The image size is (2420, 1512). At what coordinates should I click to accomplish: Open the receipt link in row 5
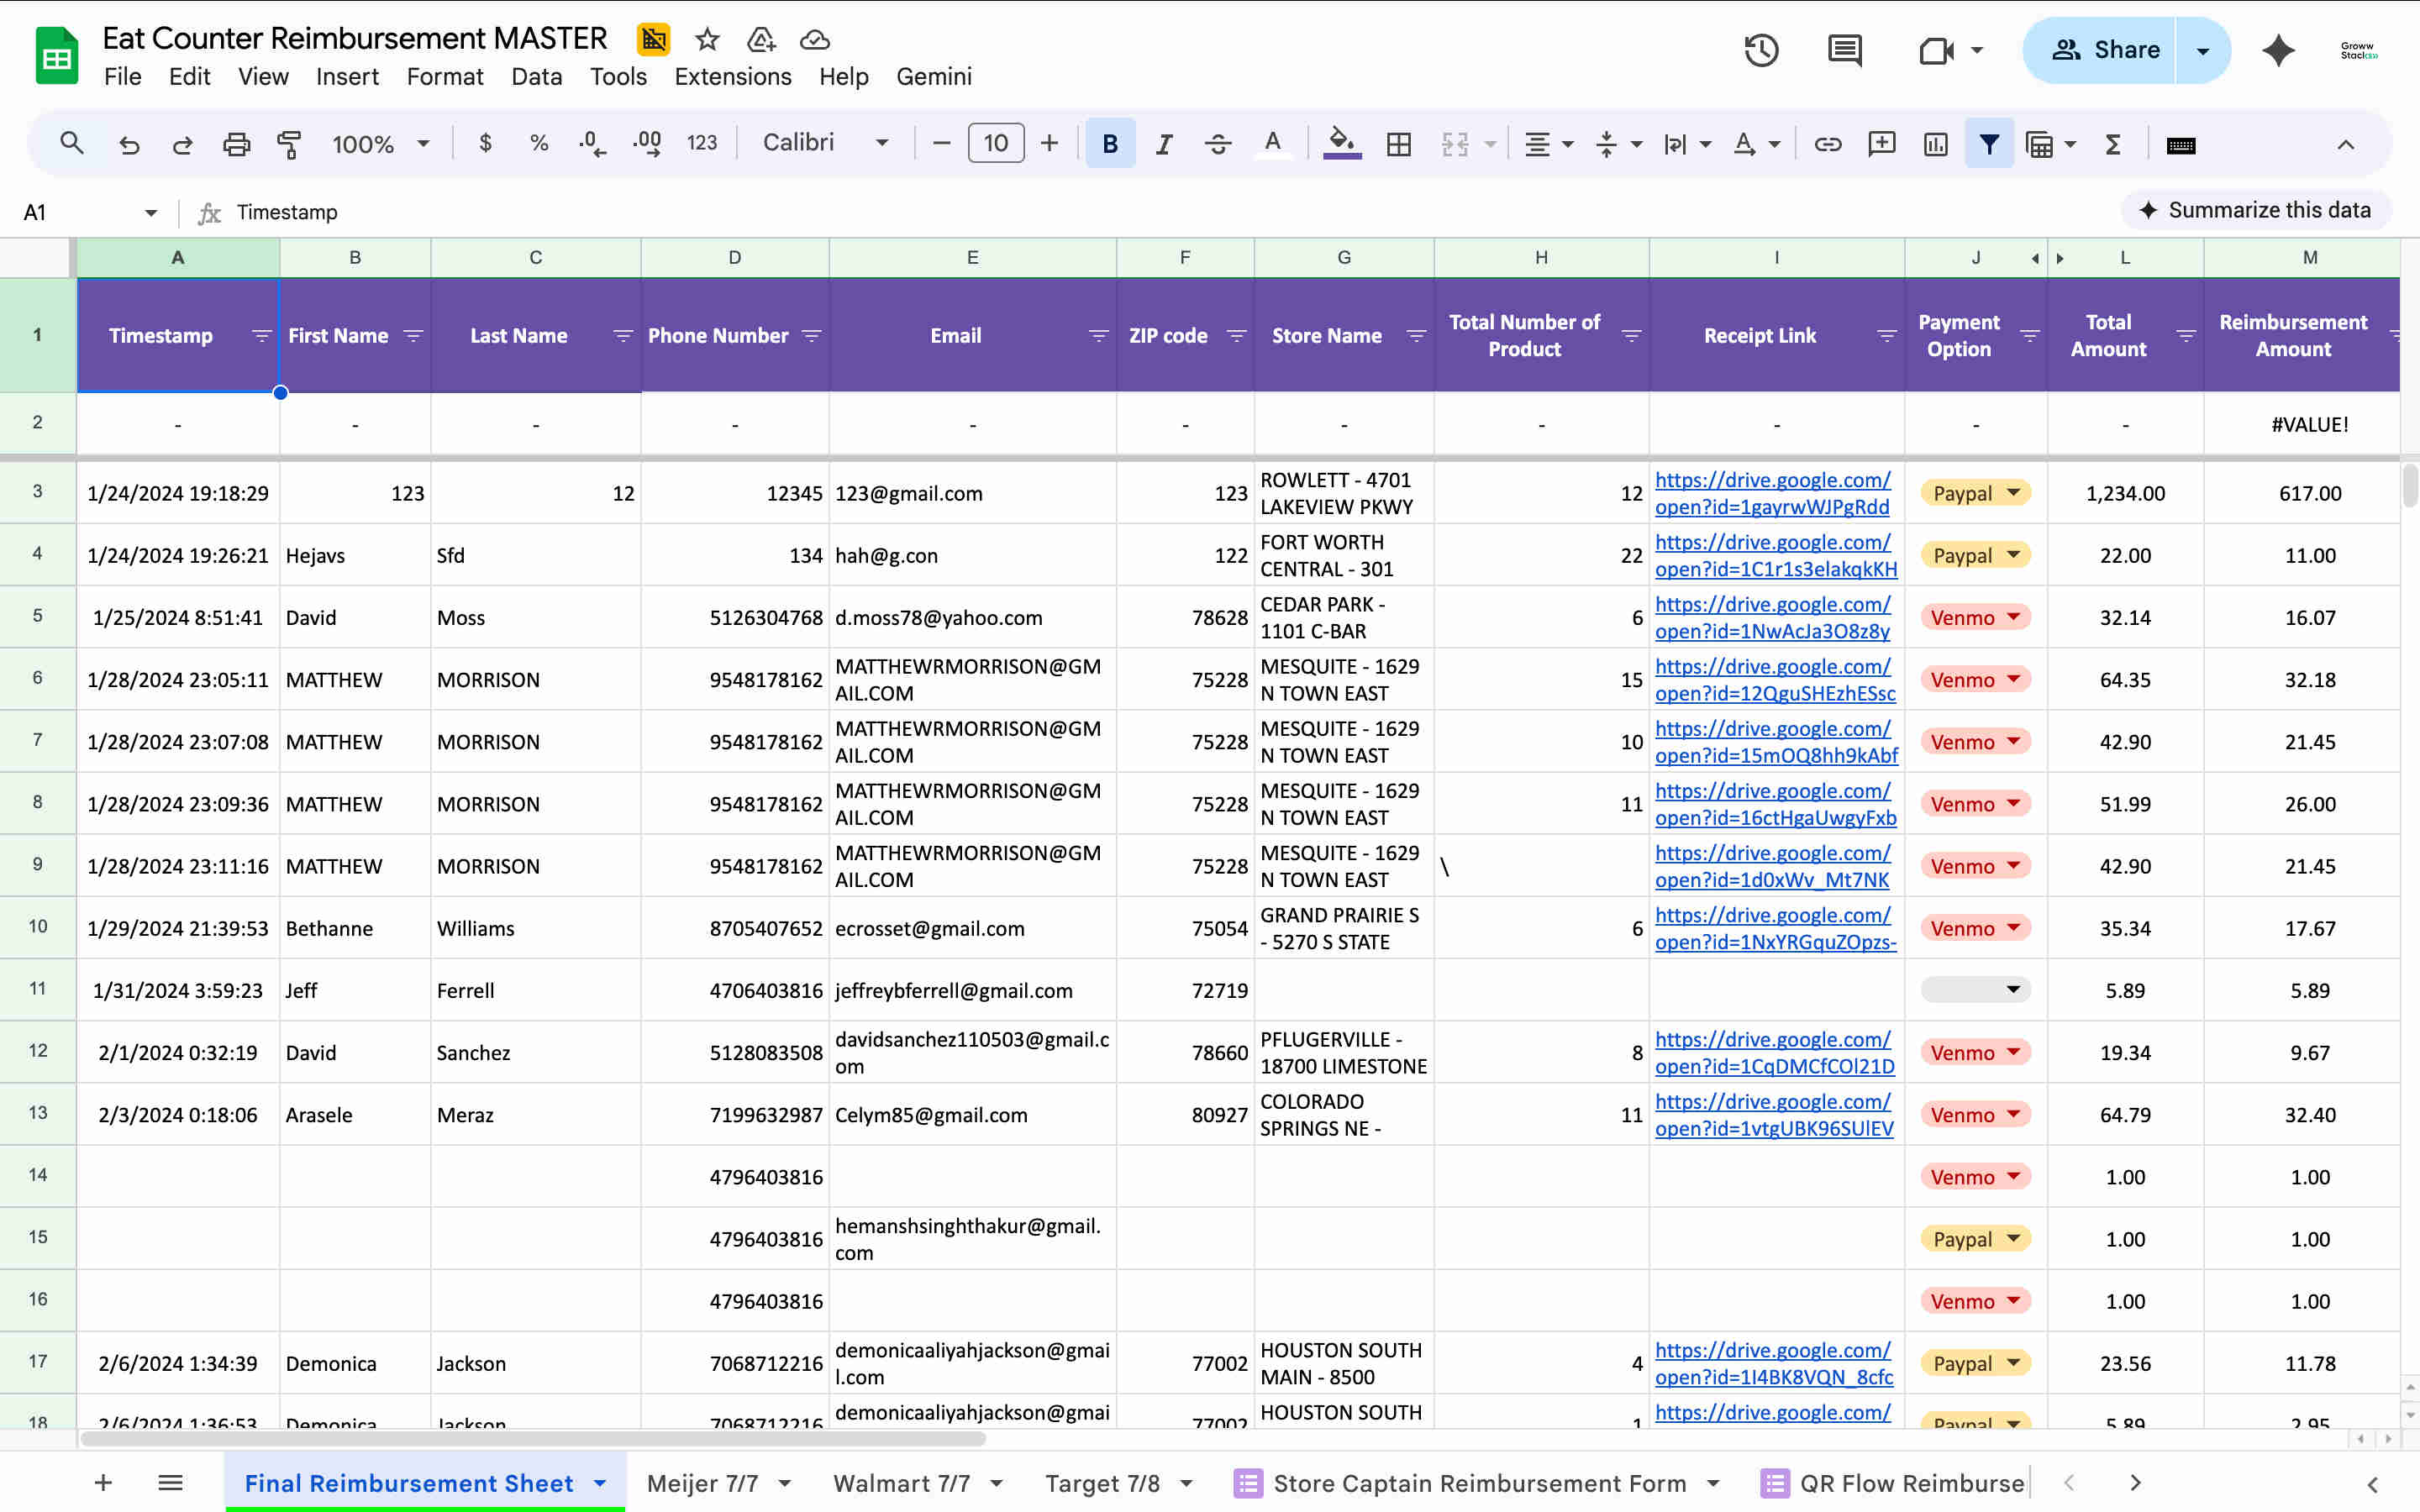[x=1773, y=618]
